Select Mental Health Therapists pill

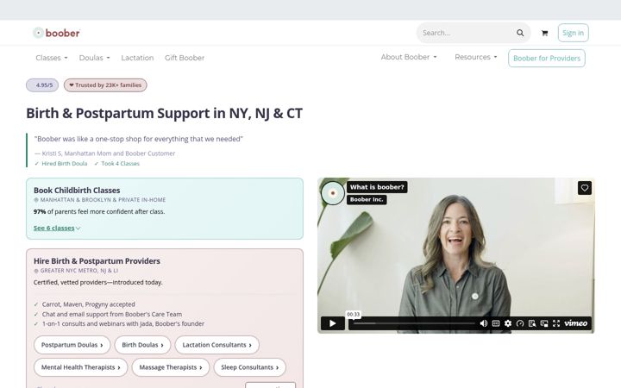click(81, 367)
